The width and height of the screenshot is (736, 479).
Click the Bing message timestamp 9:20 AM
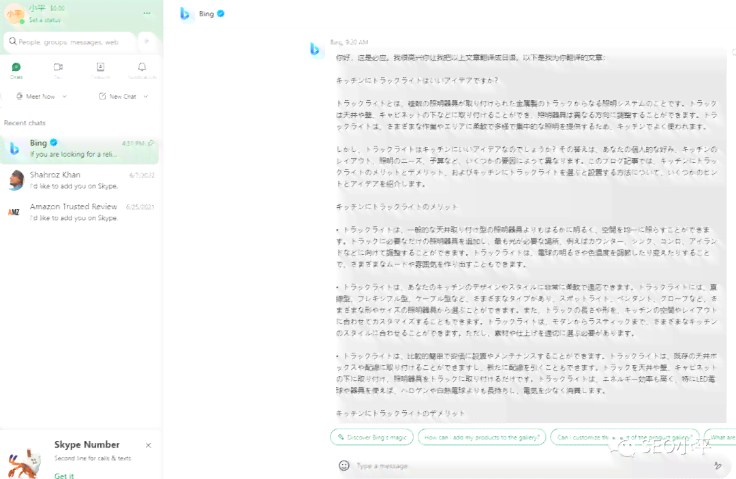pyautogui.click(x=356, y=42)
